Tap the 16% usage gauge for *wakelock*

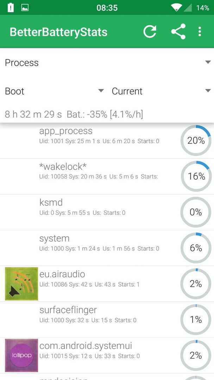click(196, 176)
